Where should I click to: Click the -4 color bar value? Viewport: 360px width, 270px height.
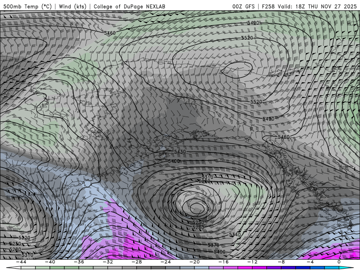[x=310, y=262]
